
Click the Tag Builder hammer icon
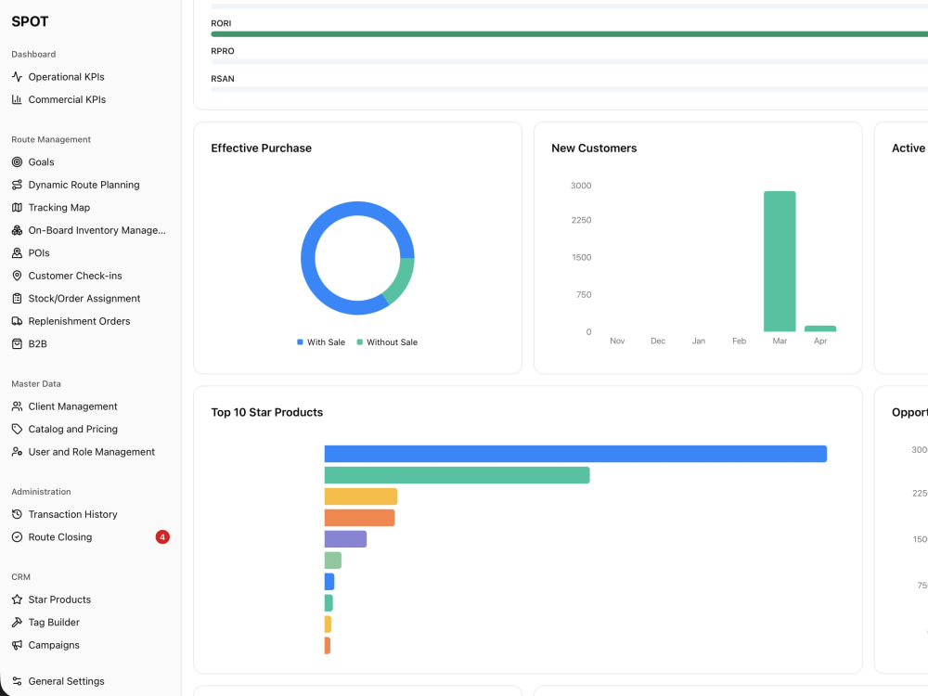[17, 623]
